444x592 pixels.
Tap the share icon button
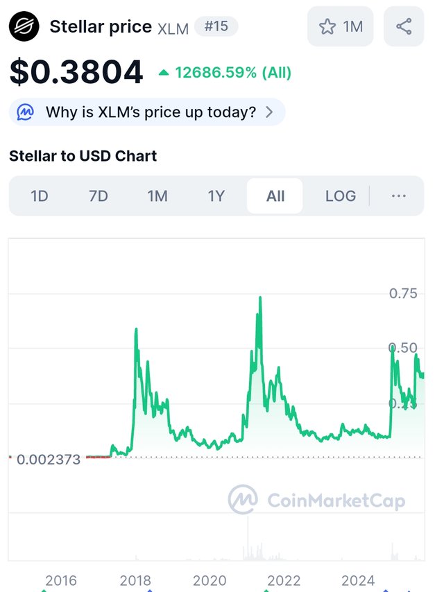click(403, 27)
